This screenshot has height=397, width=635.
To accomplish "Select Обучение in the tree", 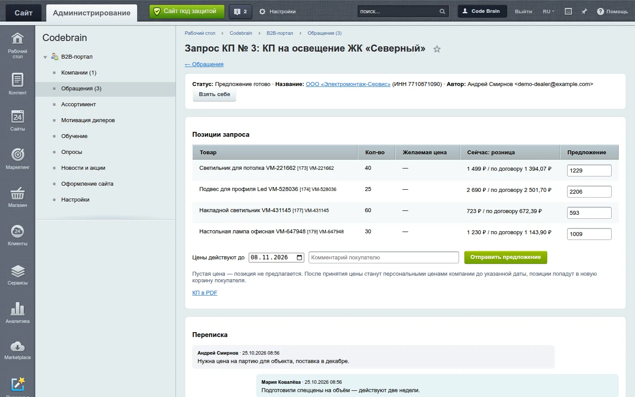I will 74,136.
